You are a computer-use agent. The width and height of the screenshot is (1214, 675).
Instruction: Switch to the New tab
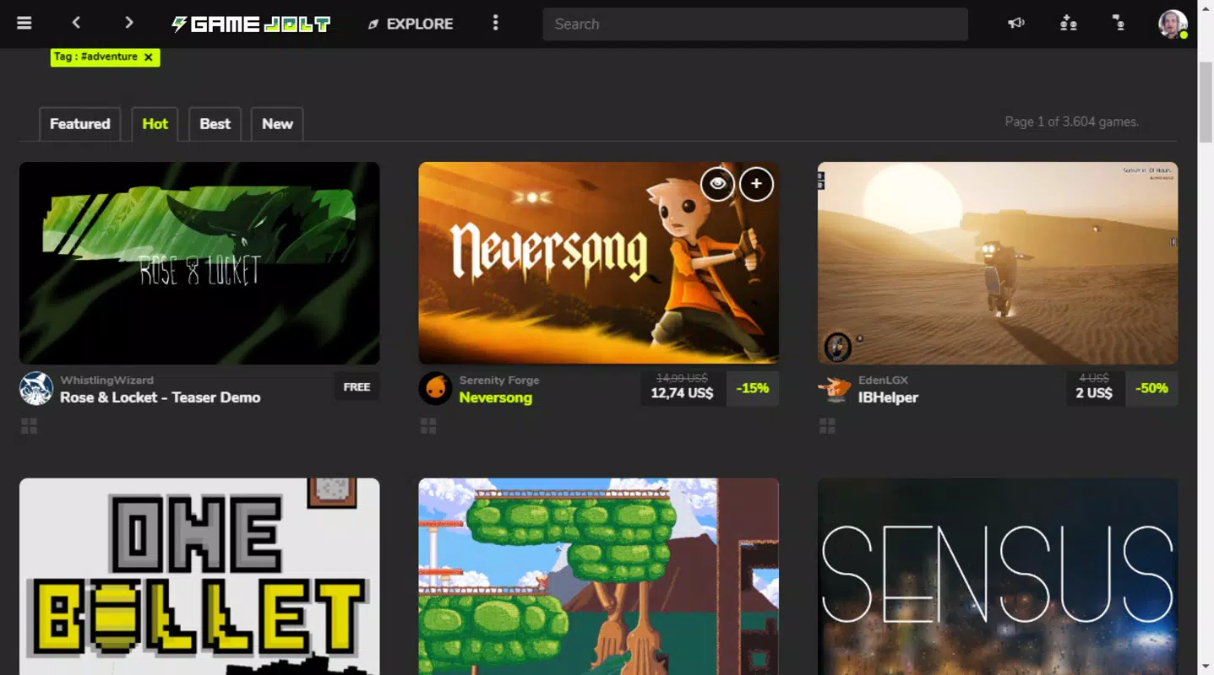pyautogui.click(x=277, y=124)
